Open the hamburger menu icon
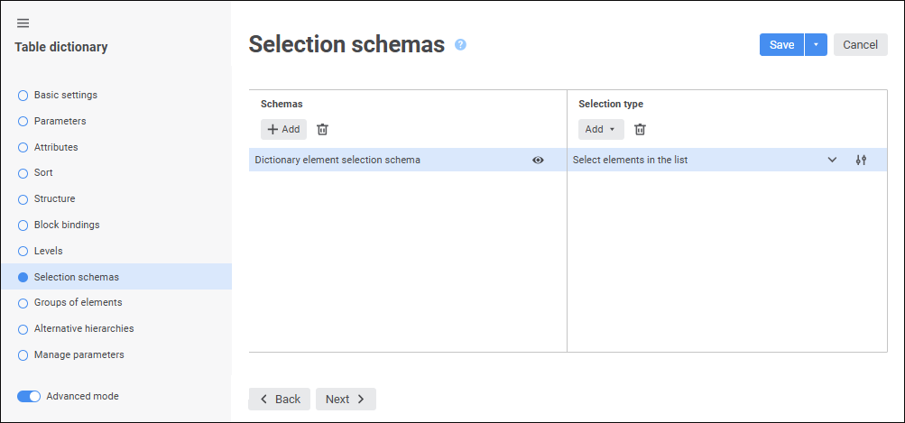The image size is (905, 423). [23, 23]
